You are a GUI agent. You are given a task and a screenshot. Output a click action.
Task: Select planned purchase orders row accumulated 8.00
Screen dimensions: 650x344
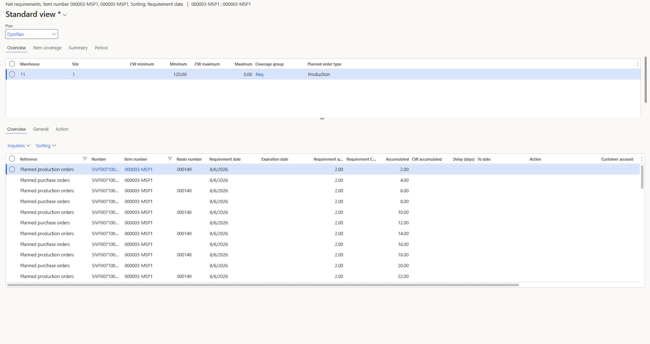pyautogui.click(x=323, y=201)
